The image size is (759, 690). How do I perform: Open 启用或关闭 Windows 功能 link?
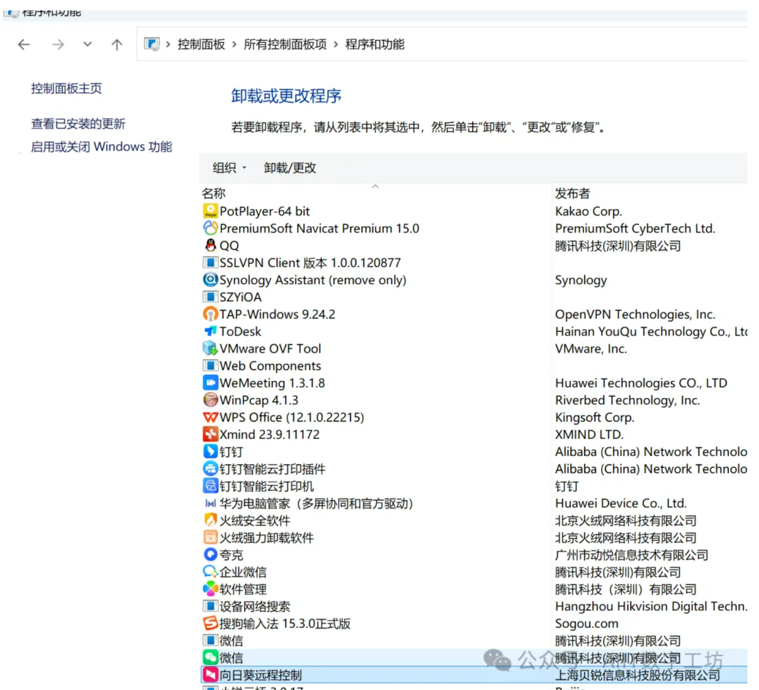[101, 147]
